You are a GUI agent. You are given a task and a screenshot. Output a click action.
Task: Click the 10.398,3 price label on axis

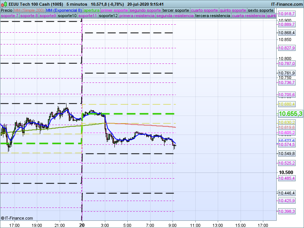tap(287, 211)
